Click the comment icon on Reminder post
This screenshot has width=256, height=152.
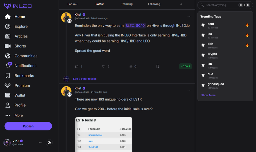point(77,66)
